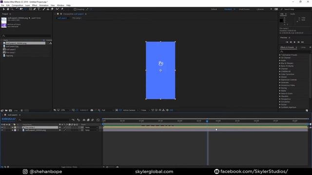The height and width of the screenshot is (175, 312).
Task: Select the Puppet Pin tool
Action: tap(62, 9)
